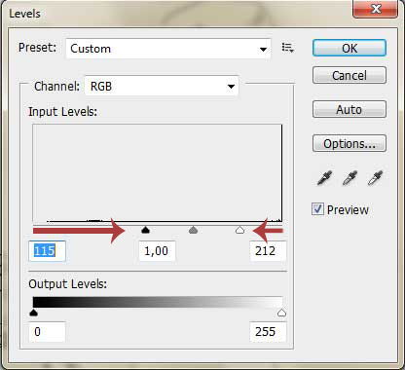405x370 pixels.
Task: Click the shadow input field showing 115
Action: coord(47,251)
